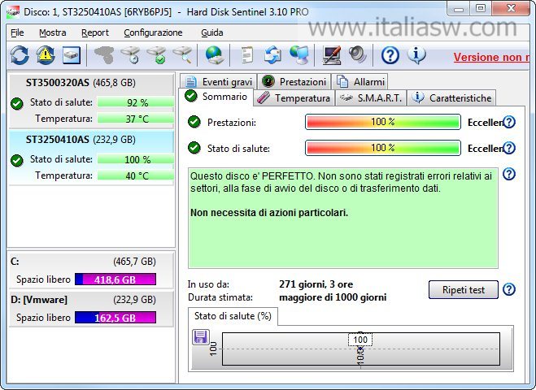
Task: Open the Report menu
Action: (95, 32)
